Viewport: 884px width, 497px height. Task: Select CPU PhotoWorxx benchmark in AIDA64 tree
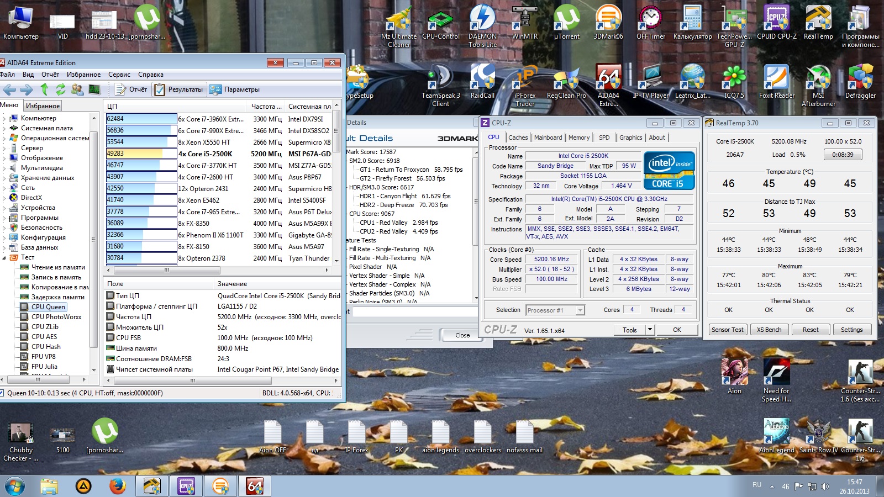pos(56,317)
